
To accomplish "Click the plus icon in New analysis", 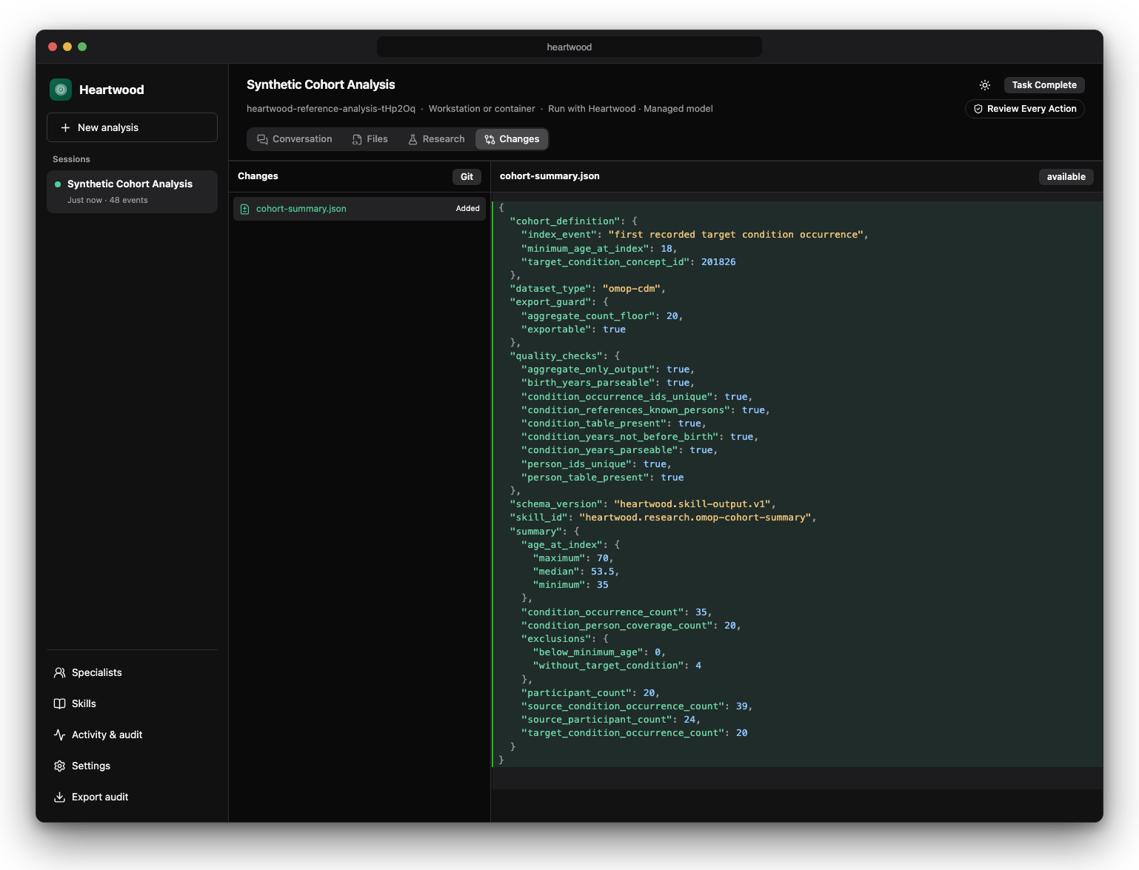I will coord(65,127).
